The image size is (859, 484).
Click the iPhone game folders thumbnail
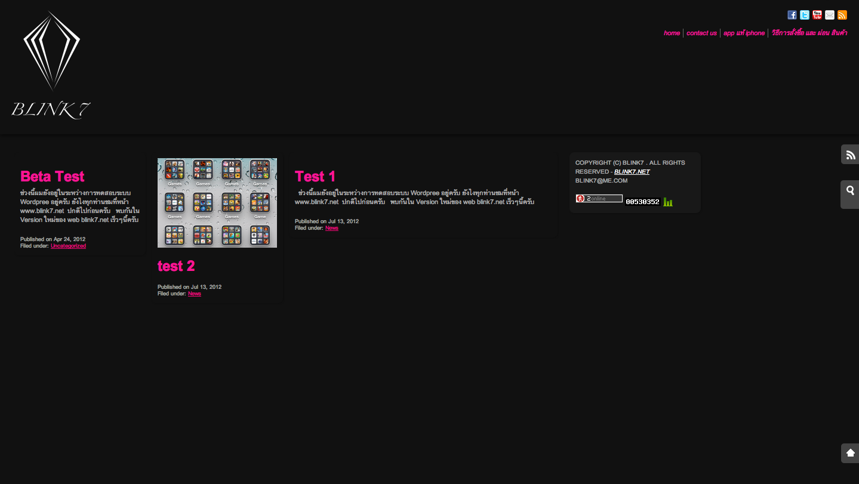217,203
